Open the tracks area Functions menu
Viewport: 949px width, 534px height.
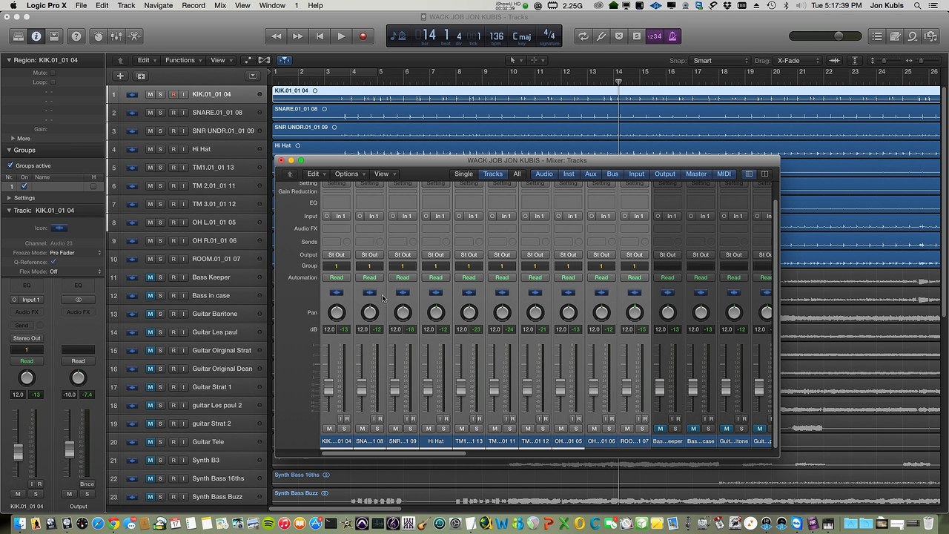click(x=183, y=60)
